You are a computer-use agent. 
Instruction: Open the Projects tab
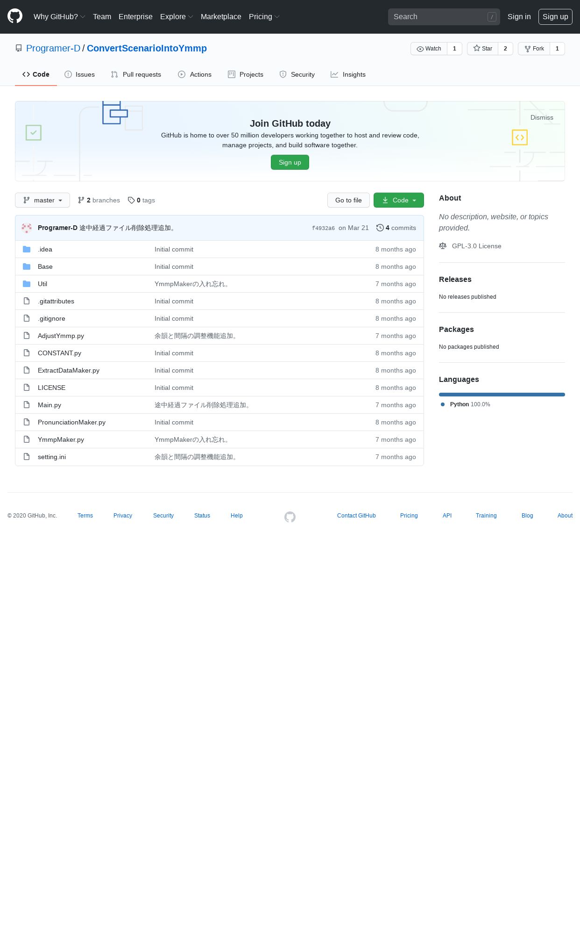click(246, 74)
